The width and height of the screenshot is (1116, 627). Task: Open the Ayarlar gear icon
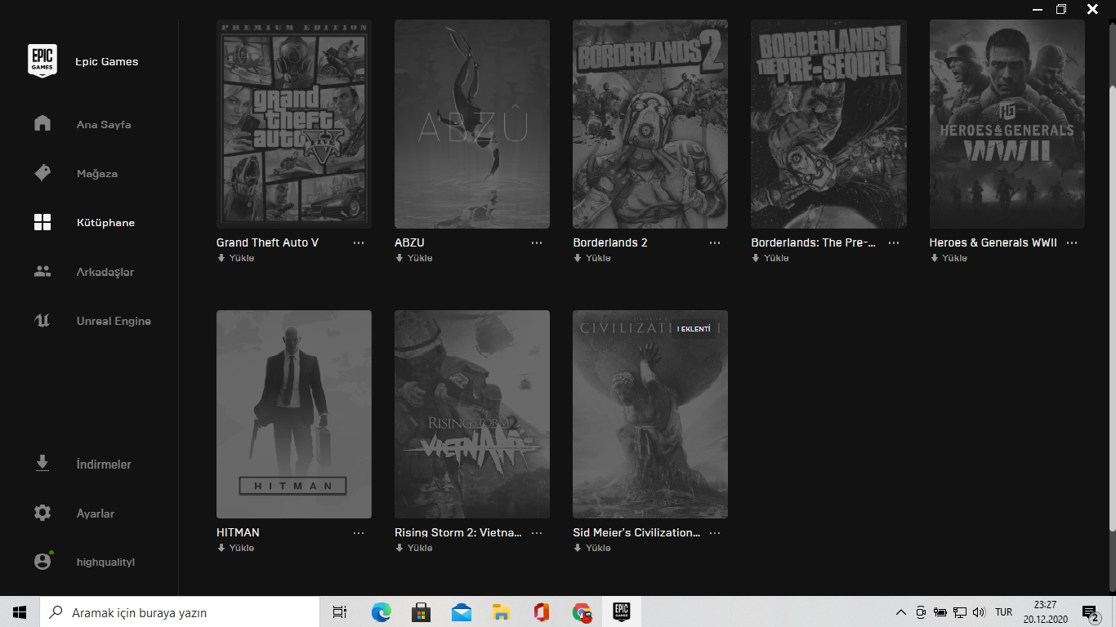[x=42, y=514]
